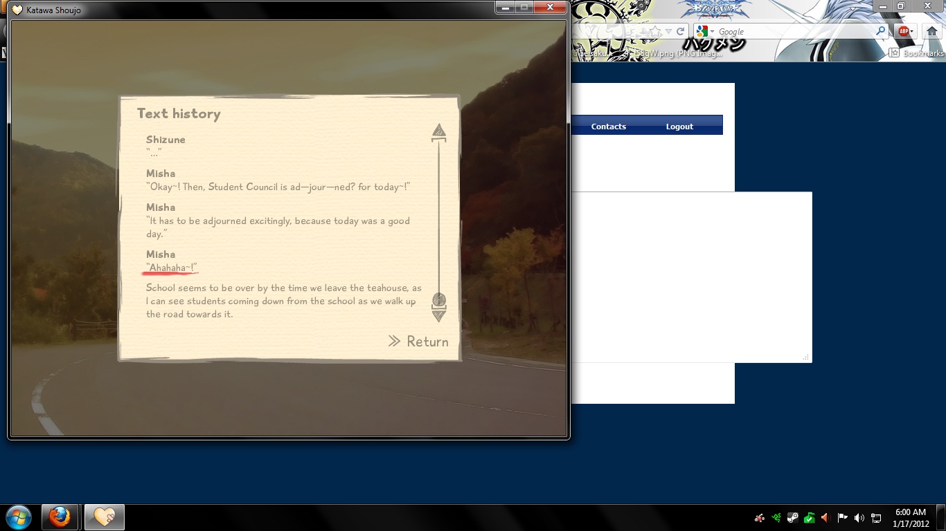The image size is (946, 531).
Task: Click the "Okay~! Then, Student Council" line
Action: click(278, 187)
